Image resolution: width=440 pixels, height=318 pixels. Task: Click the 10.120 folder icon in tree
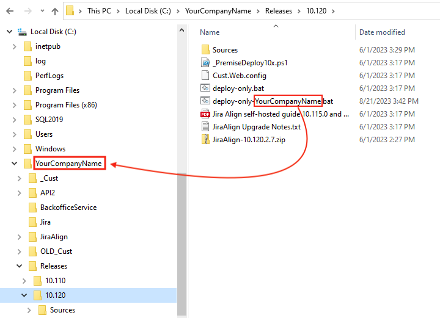coord(37,295)
